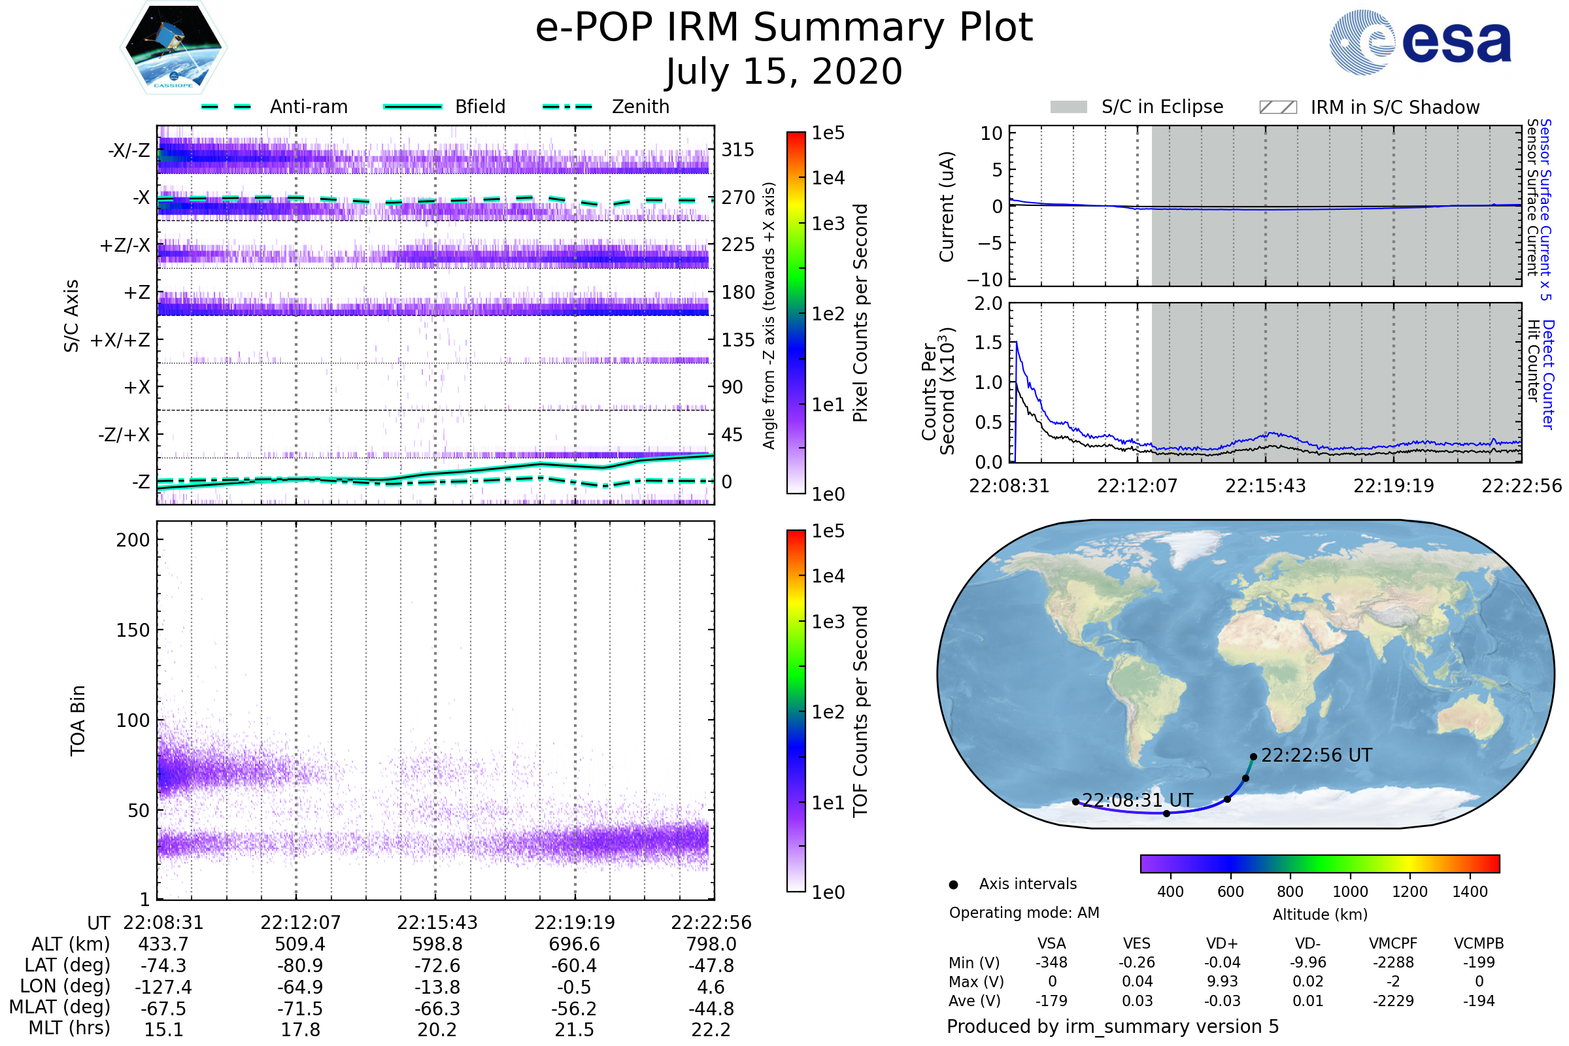This screenshot has width=1569, height=1046.
Task: Click the e-POP IRM Summary Plot title
Action: (784, 28)
